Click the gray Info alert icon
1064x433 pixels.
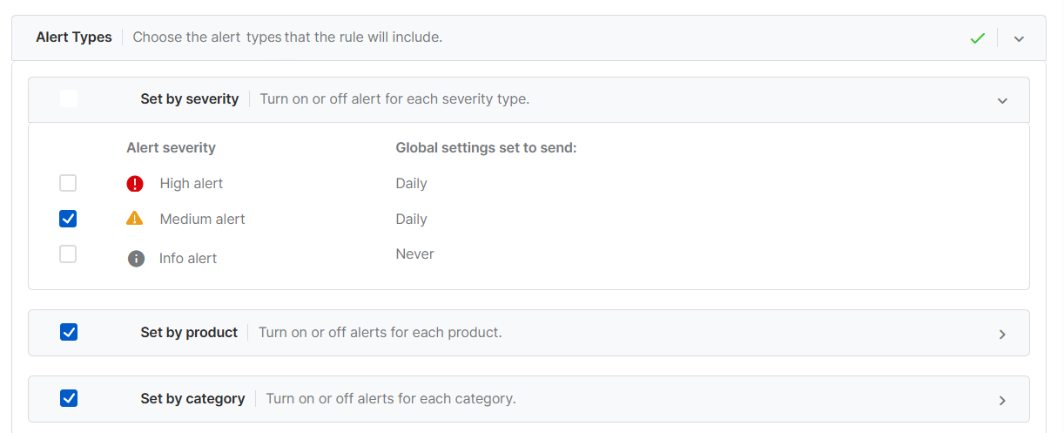tap(136, 259)
